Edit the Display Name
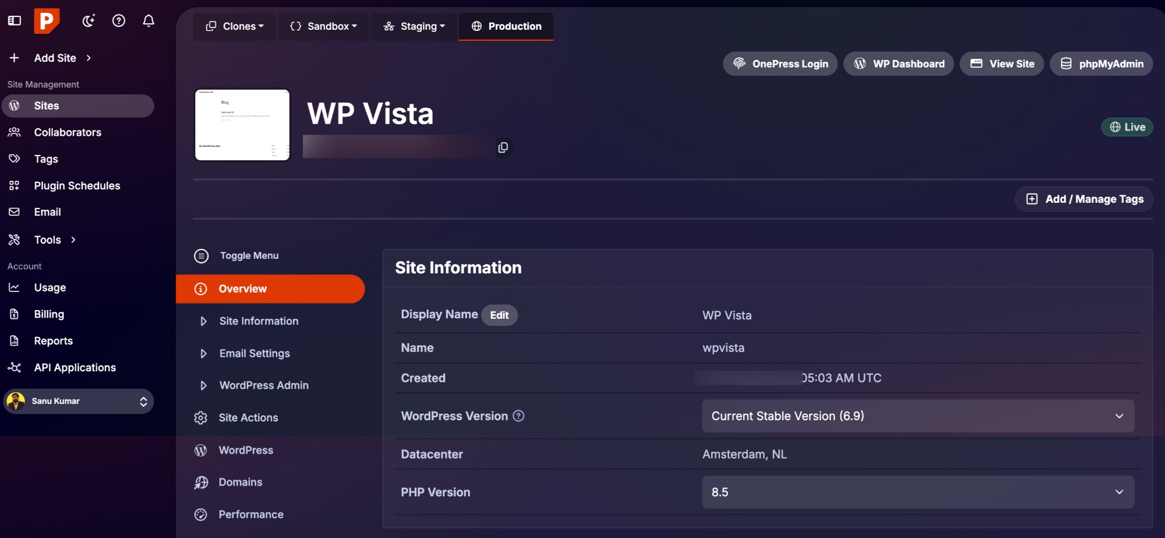The width and height of the screenshot is (1165, 538). coord(499,315)
